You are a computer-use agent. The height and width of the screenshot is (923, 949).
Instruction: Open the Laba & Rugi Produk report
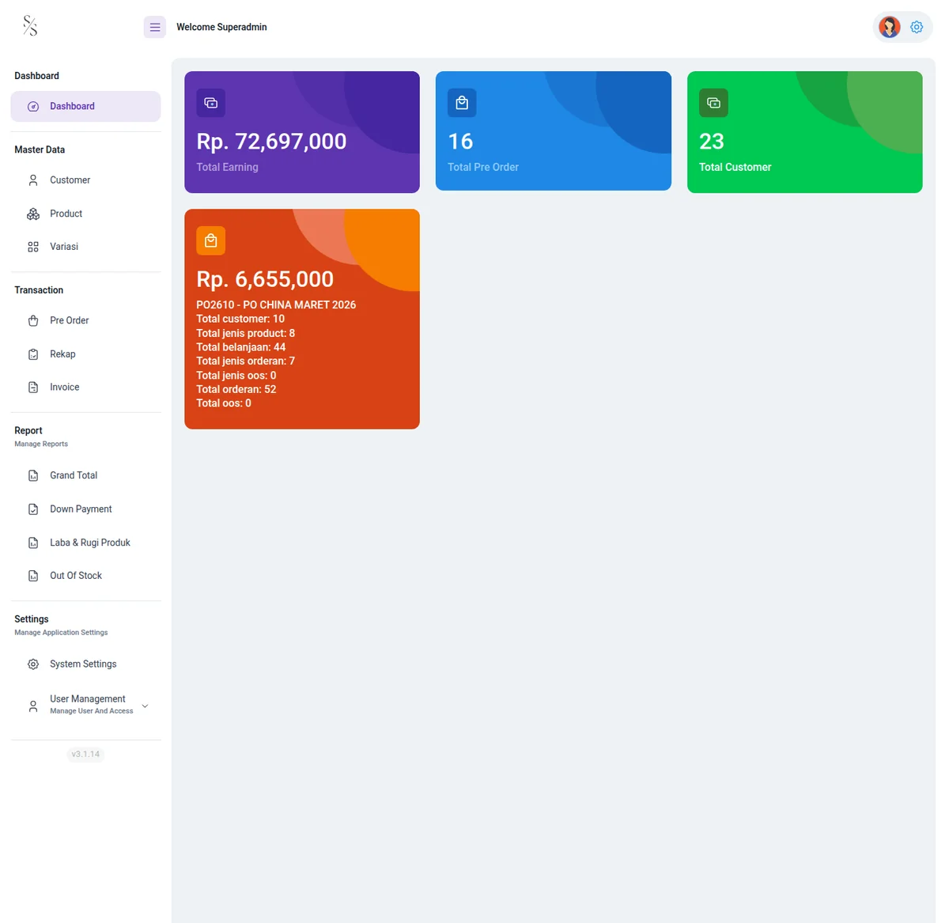pyautogui.click(x=85, y=543)
